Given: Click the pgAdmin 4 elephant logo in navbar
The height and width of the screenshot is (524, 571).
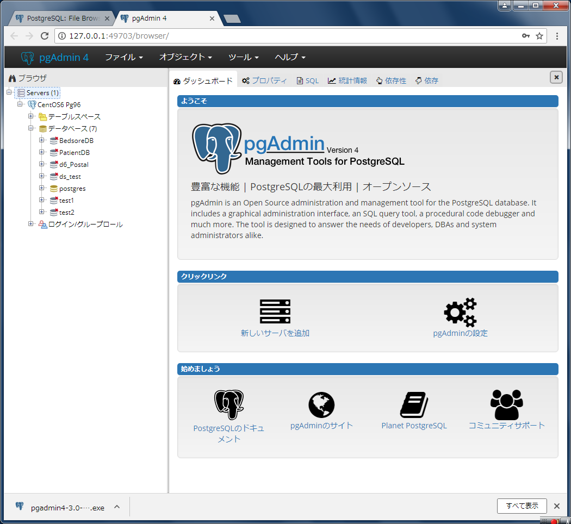Looking at the screenshot, I should 27,58.
